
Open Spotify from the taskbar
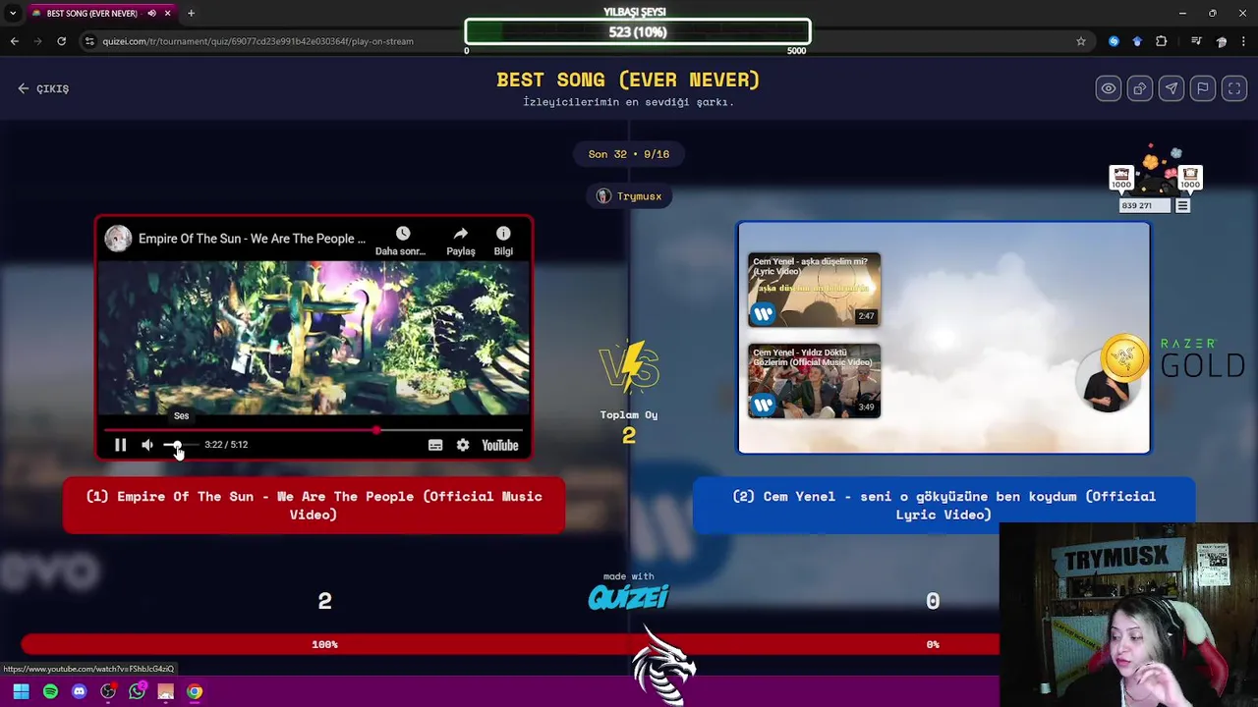click(50, 691)
